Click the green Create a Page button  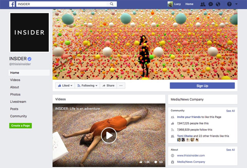[20, 126]
